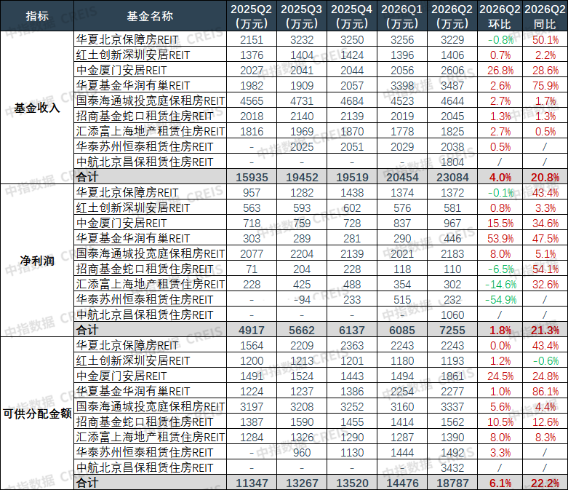The image size is (568, 490).
Task: Click the negative value -94 cell
Action: [301, 299]
